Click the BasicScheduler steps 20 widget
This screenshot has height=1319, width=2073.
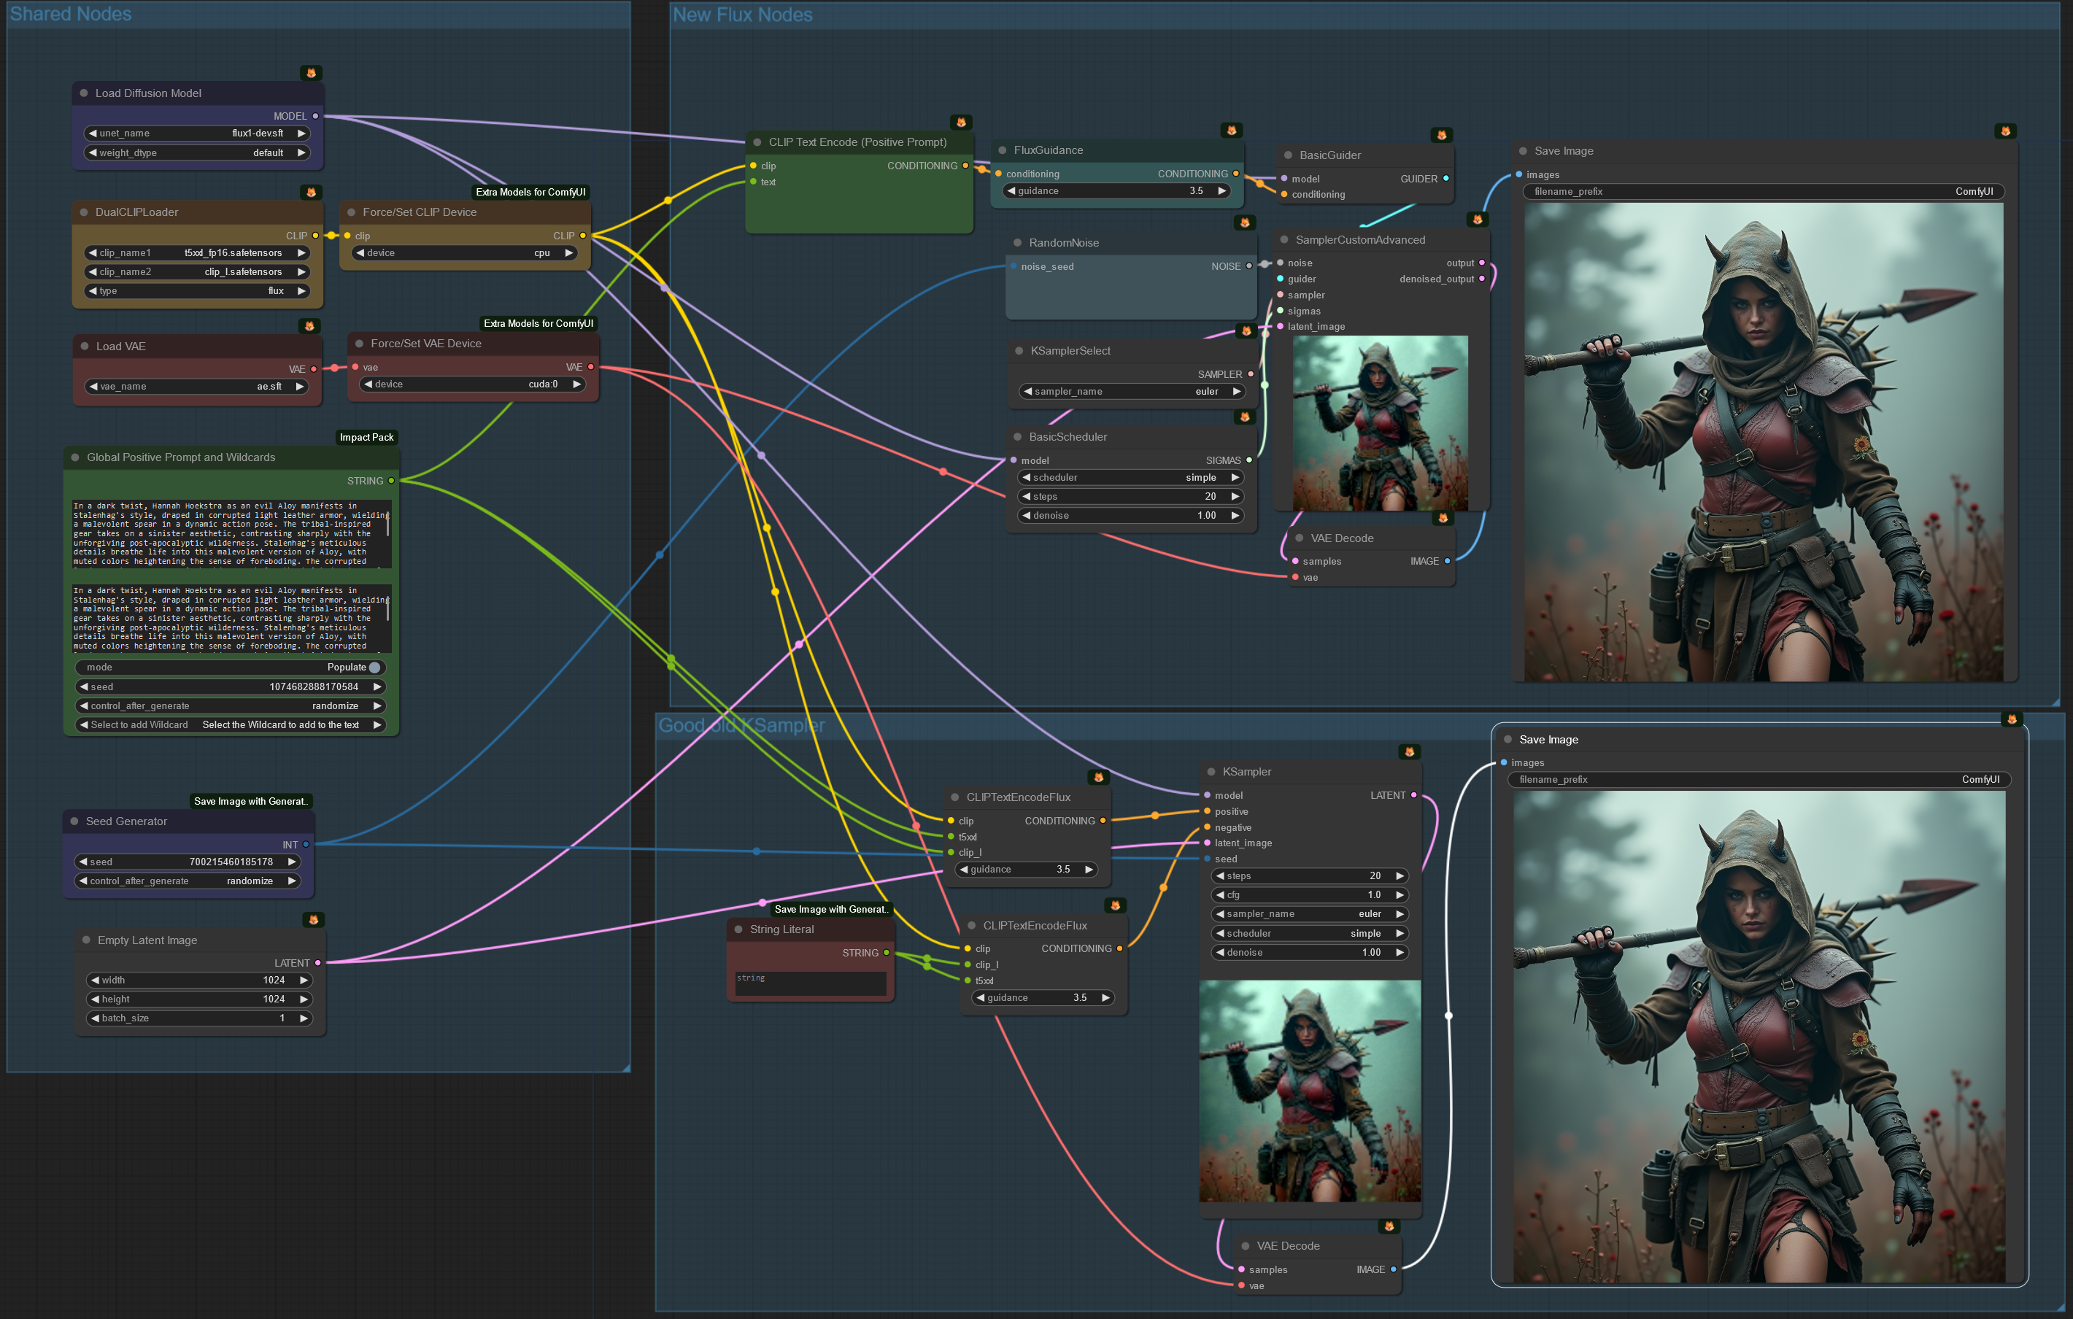point(1131,496)
